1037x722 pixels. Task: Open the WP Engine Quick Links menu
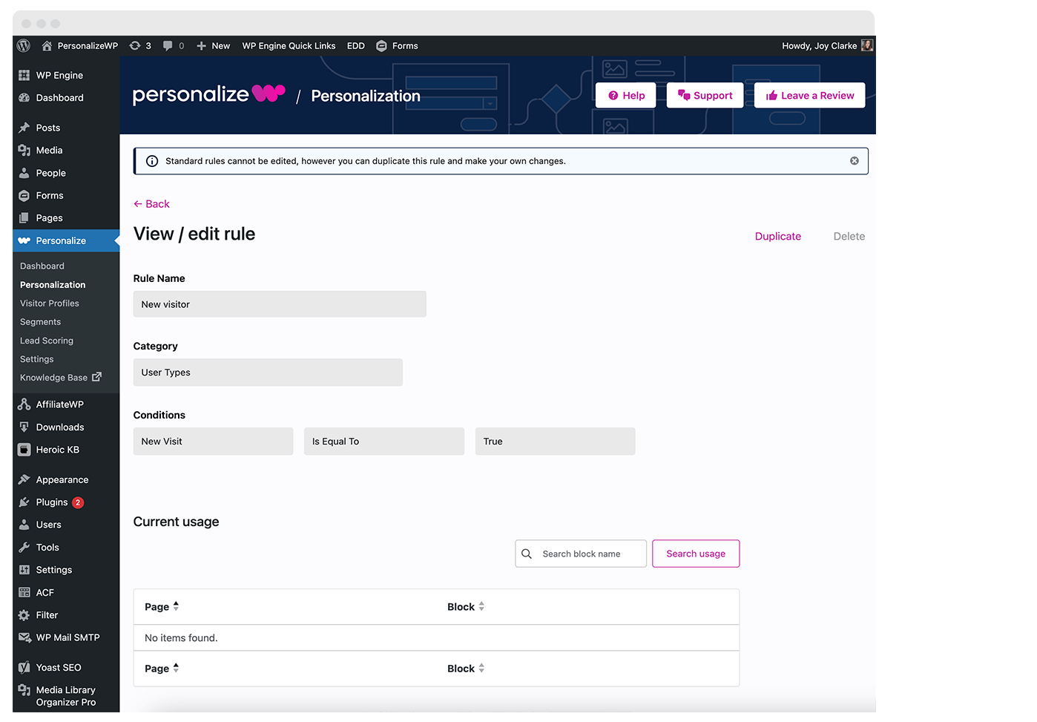289,45
